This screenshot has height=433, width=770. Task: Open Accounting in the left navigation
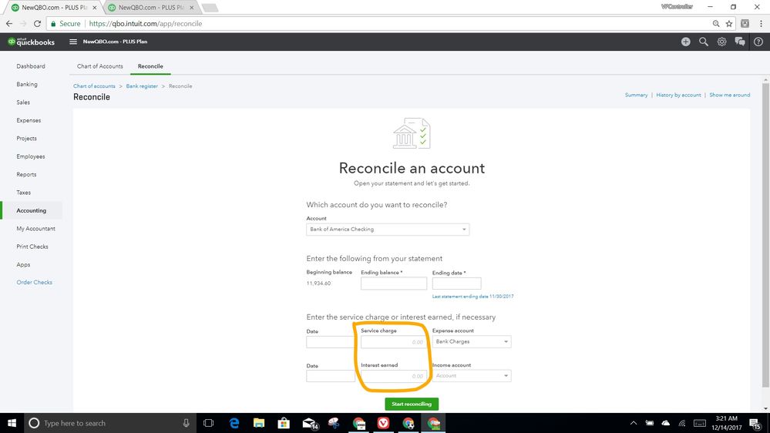pos(32,210)
